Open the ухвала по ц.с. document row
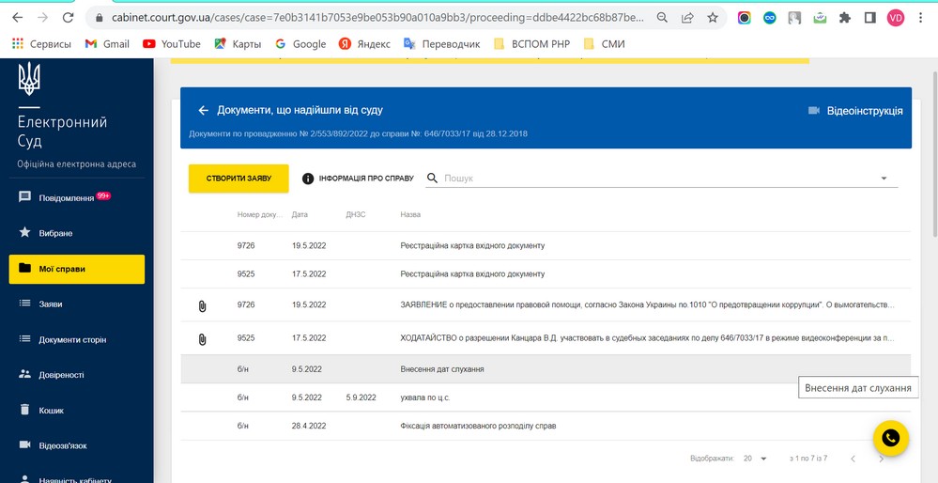The image size is (938, 483). pyautogui.click(x=546, y=397)
